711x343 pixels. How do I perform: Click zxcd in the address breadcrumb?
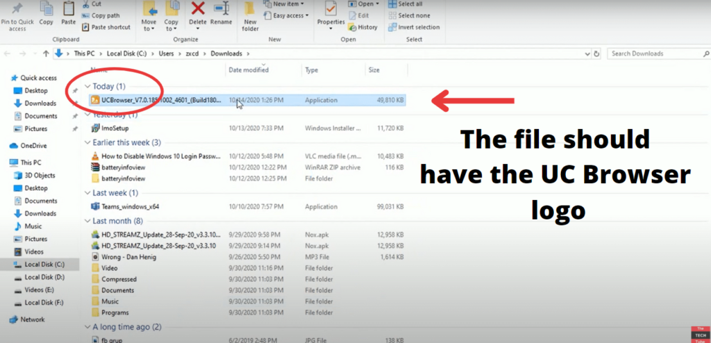(x=192, y=53)
